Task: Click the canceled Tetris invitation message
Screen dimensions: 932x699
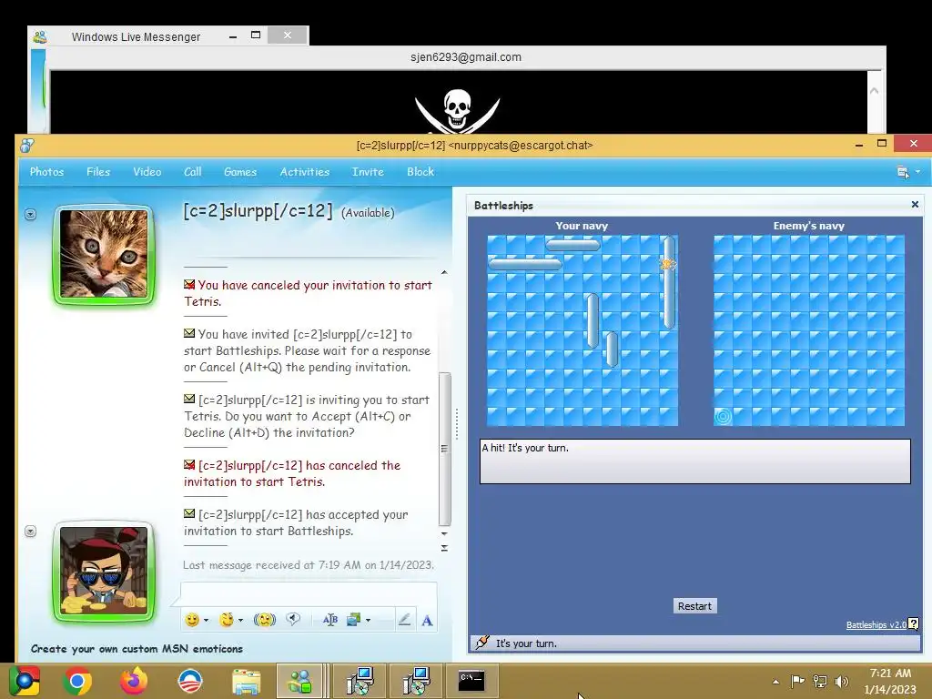Action: click(x=308, y=293)
